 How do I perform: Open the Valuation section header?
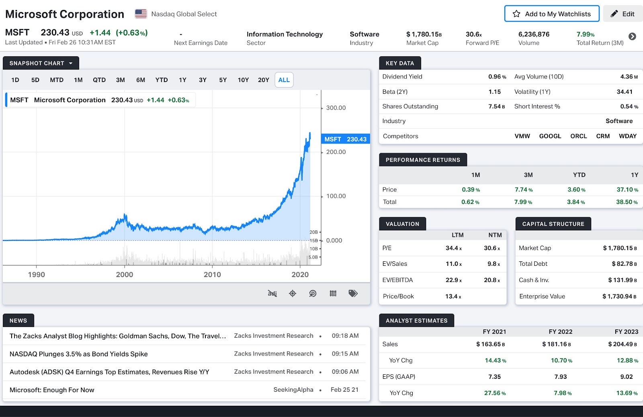pos(402,224)
